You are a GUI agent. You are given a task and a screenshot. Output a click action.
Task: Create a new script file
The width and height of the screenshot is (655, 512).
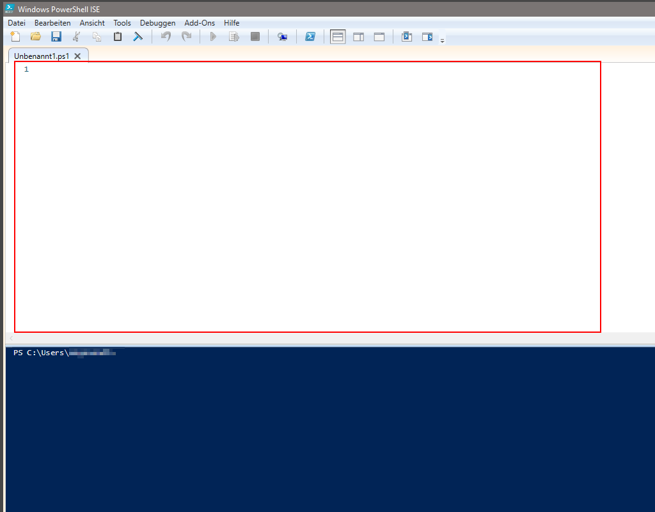click(15, 36)
